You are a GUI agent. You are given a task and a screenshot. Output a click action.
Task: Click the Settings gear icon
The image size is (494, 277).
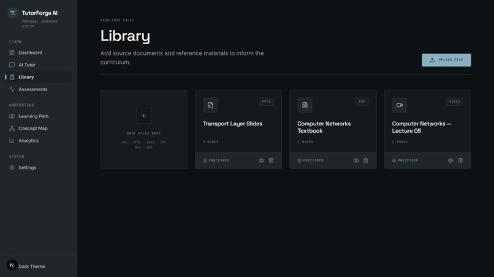click(12, 168)
